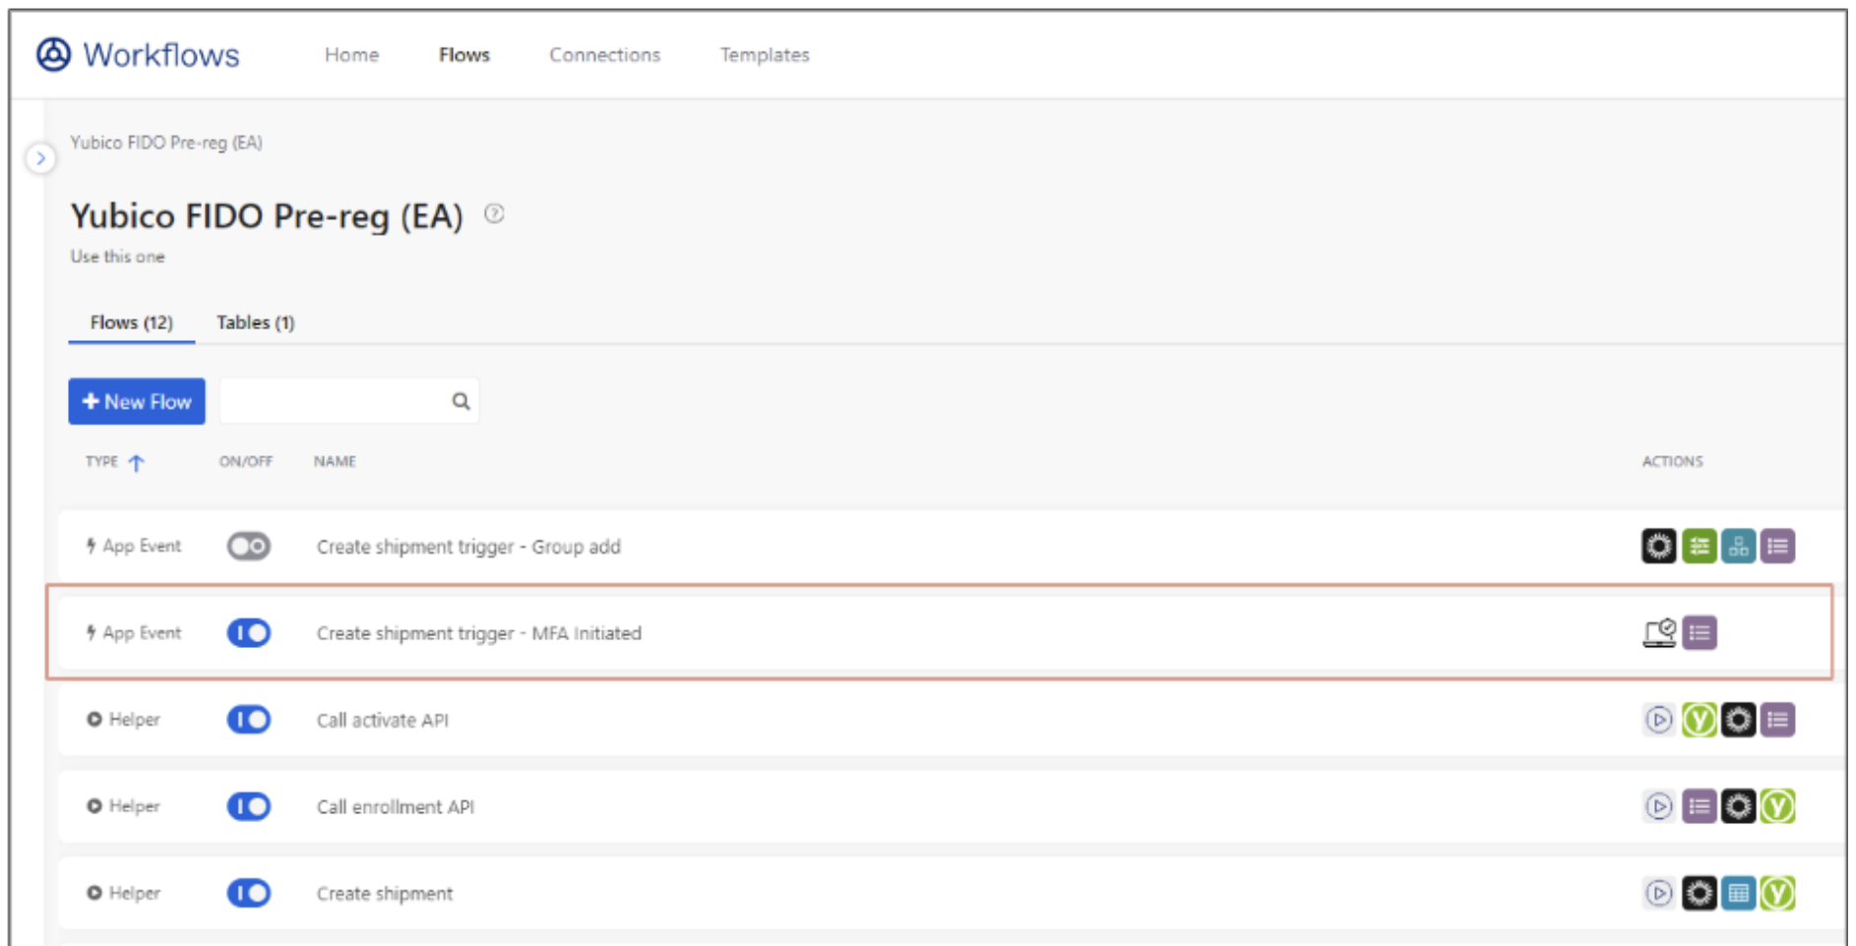Click the green Yubico icon in Call activate API row
The height and width of the screenshot is (946, 1856).
coord(1699,720)
